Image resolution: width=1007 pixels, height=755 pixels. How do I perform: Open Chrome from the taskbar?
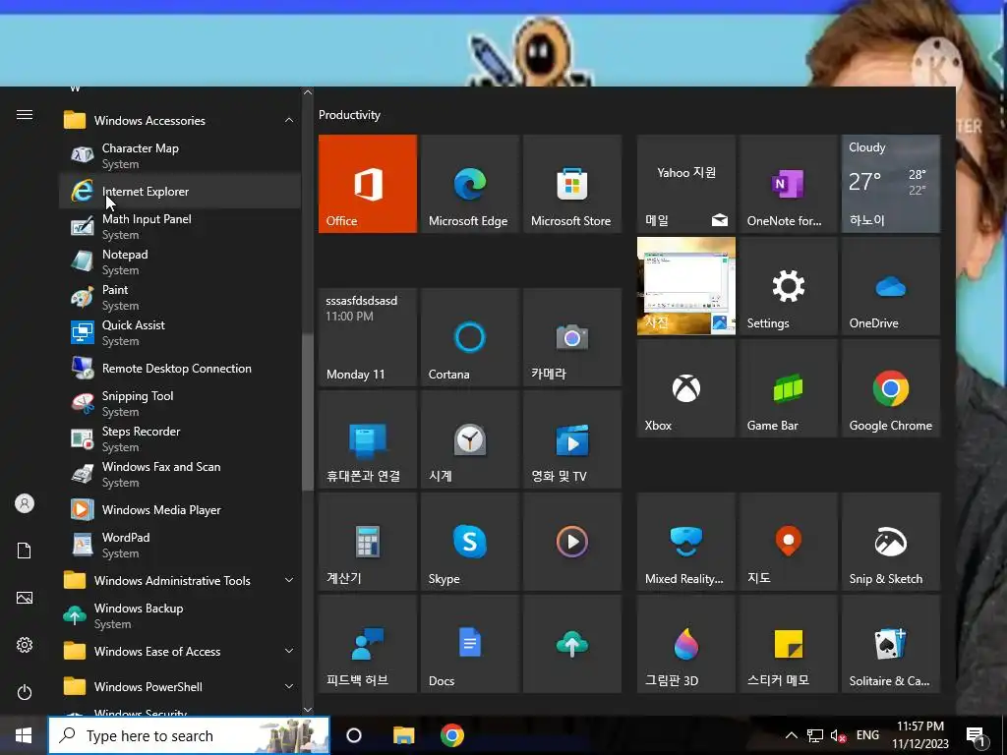click(452, 735)
